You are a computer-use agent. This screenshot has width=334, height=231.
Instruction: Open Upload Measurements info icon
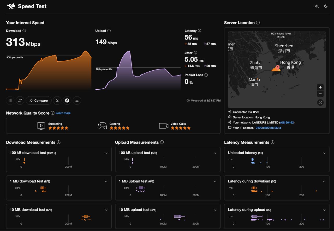(x=162, y=142)
